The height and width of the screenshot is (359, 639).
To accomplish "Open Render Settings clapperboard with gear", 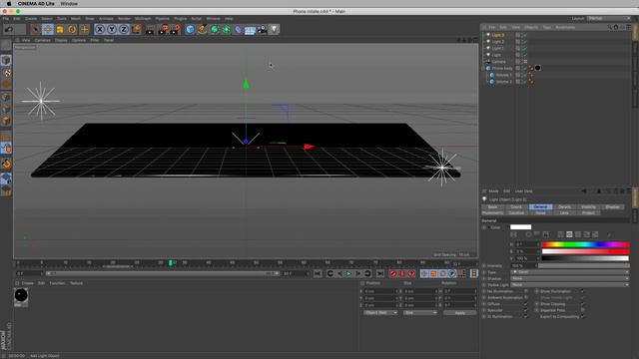I will tap(176, 29).
